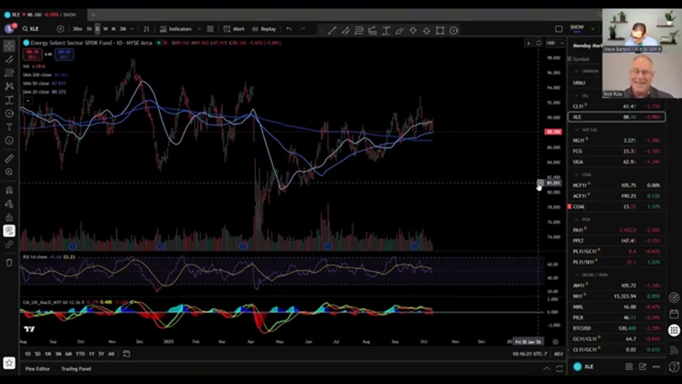Select the 1D date range
The height and width of the screenshot is (384, 682).
(28, 354)
